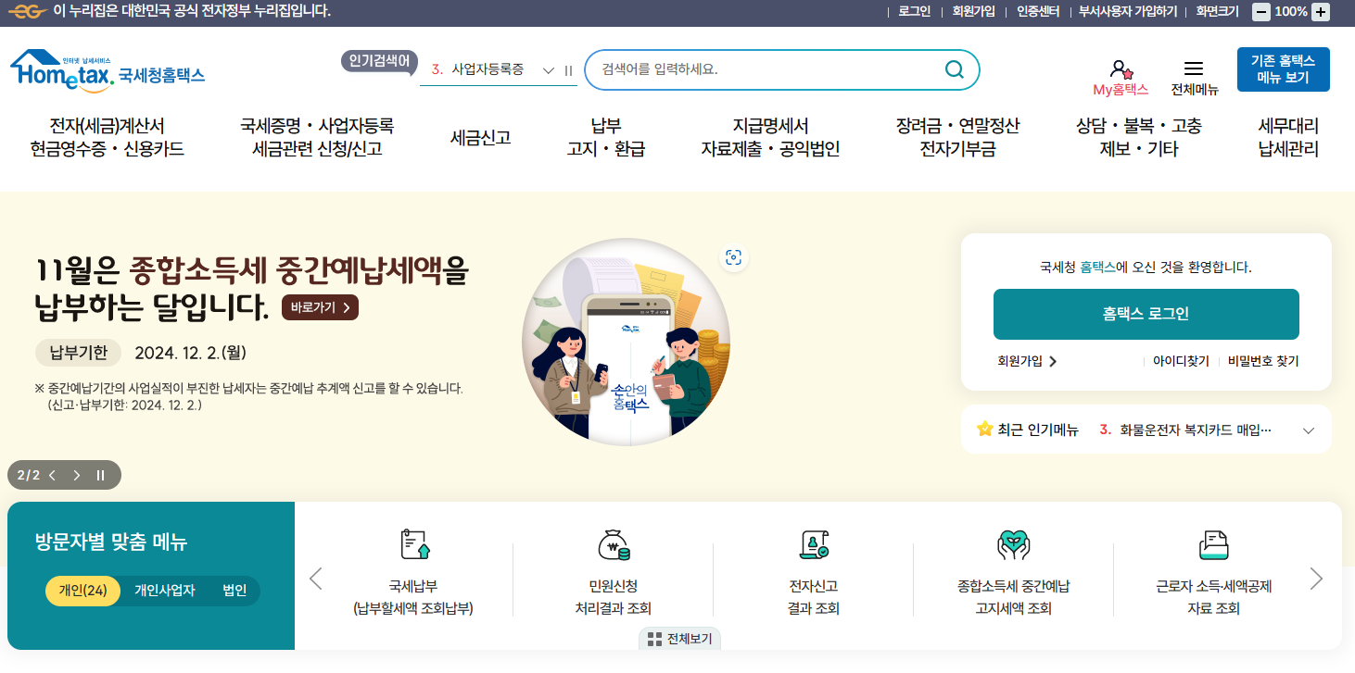
Task: Click 부서사용자 가입하기 link
Action: [x=1128, y=11]
